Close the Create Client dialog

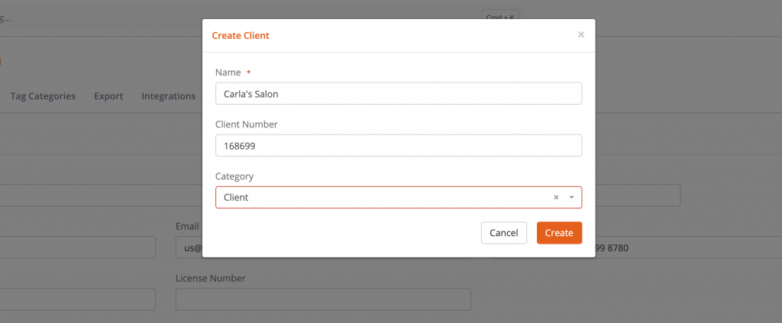click(x=580, y=34)
